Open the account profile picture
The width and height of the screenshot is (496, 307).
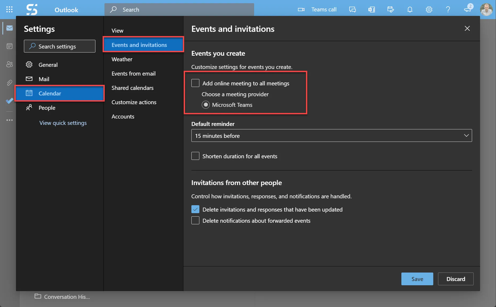(x=486, y=10)
